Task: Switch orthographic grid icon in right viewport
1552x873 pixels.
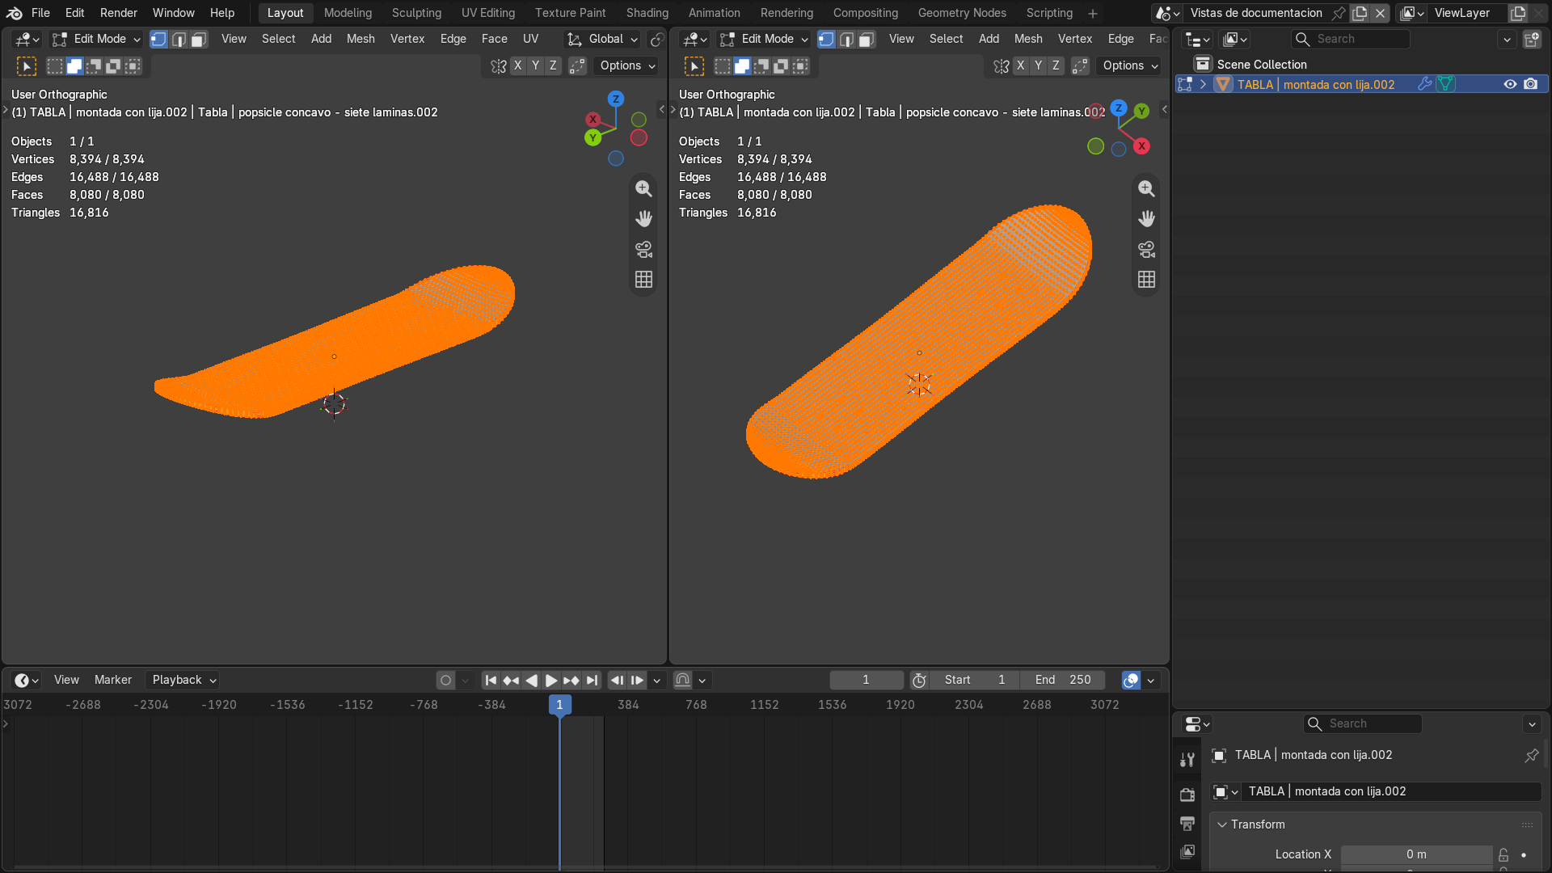Action: tap(1146, 279)
